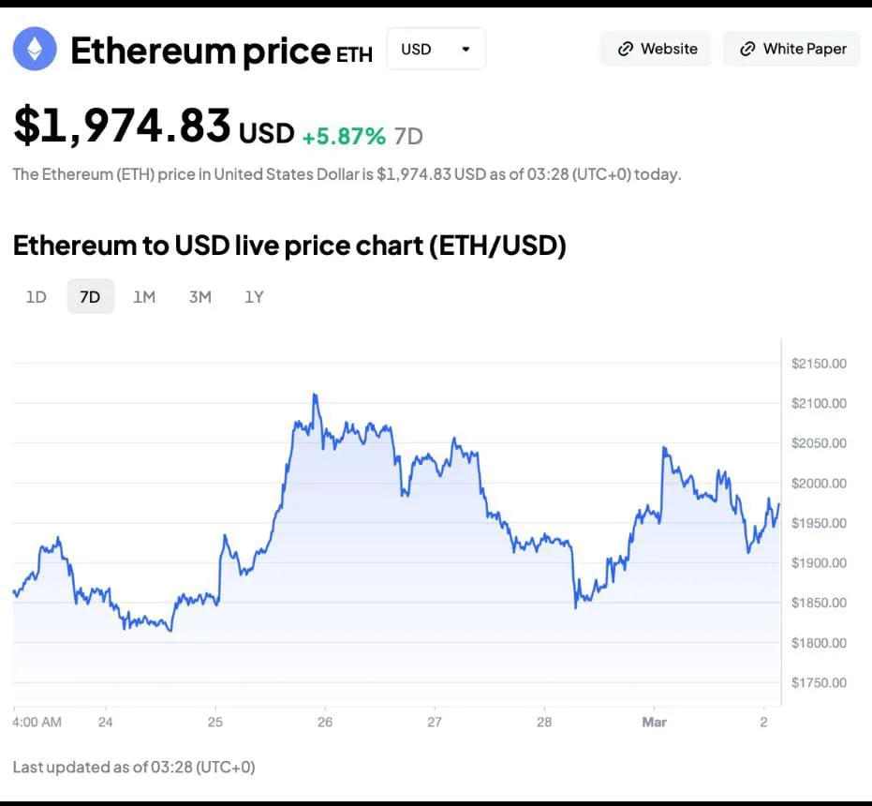Click the $1,974.83 price heading
872x806 pixels.
(122, 127)
